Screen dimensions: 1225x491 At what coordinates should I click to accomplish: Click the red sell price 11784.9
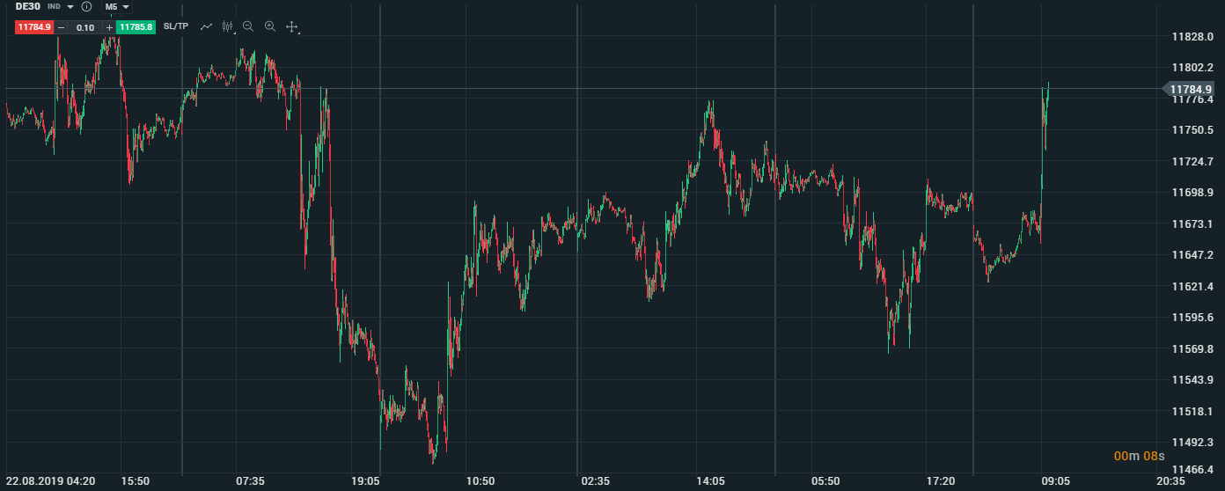[34, 27]
